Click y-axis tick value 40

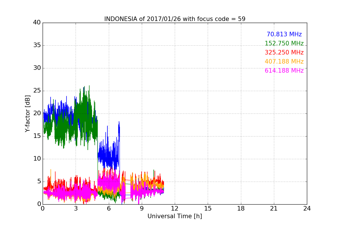37,23
